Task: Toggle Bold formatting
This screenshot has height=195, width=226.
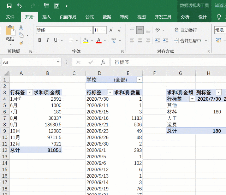Action: tap(40, 40)
